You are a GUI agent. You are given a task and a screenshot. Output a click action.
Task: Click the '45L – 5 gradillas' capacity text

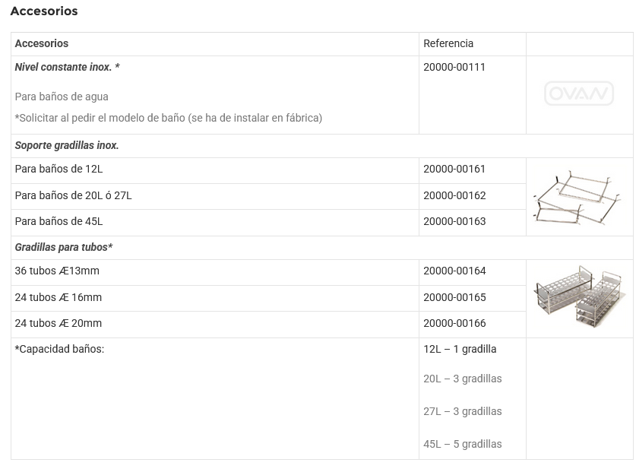463,444
